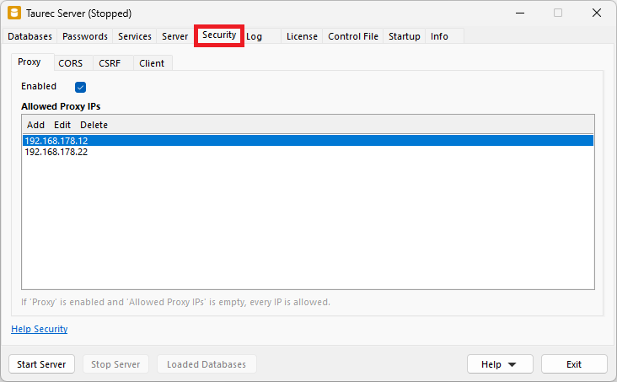Screen dimensions: 617x382
Task: Click the Start Server button
Action: 41,364
